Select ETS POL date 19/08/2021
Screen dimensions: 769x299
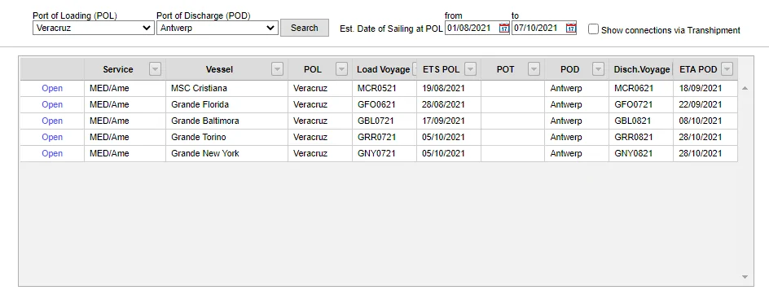(x=449, y=89)
